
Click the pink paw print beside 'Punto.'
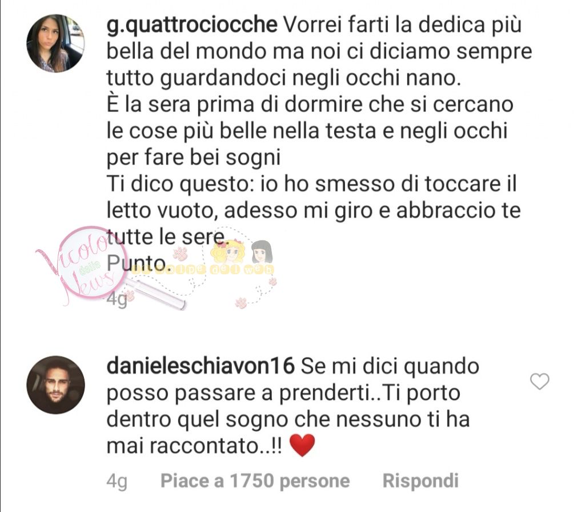pos(181,253)
